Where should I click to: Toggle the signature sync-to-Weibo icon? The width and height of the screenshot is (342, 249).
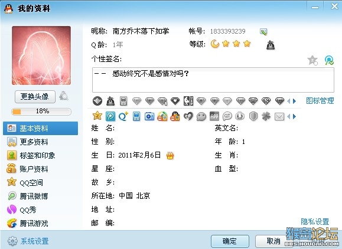tap(329, 60)
